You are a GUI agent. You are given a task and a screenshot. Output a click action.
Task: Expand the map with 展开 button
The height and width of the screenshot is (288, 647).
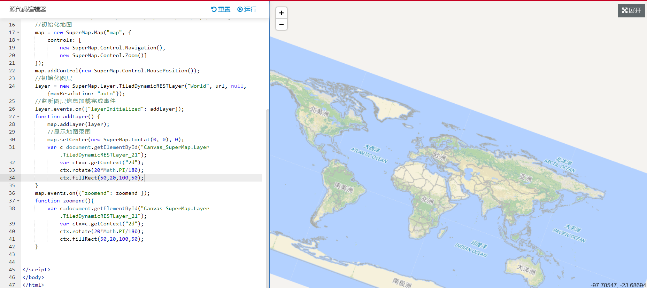(631, 10)
